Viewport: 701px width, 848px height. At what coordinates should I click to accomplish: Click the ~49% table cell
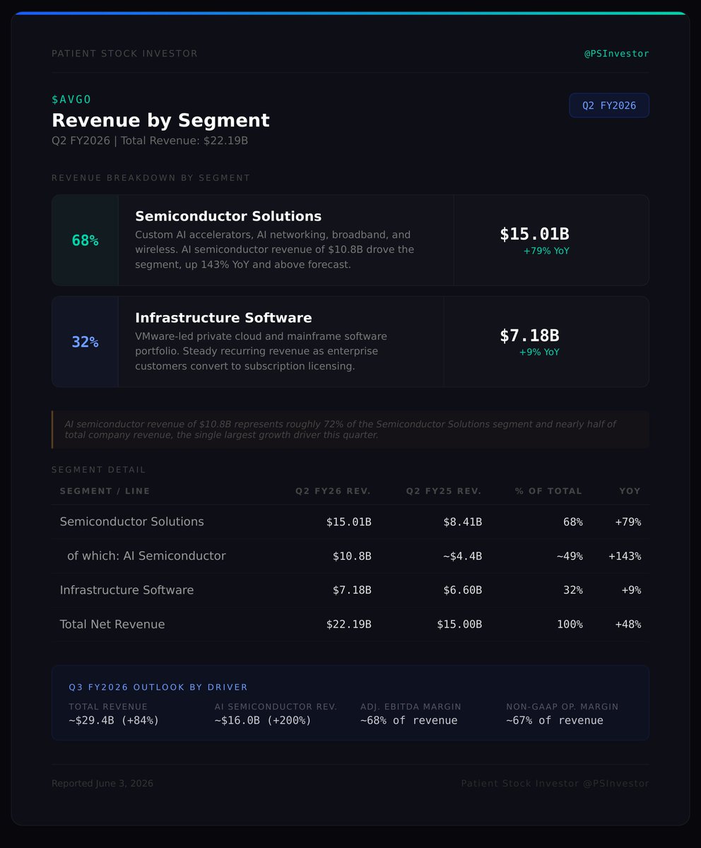(x=570, y=556)
